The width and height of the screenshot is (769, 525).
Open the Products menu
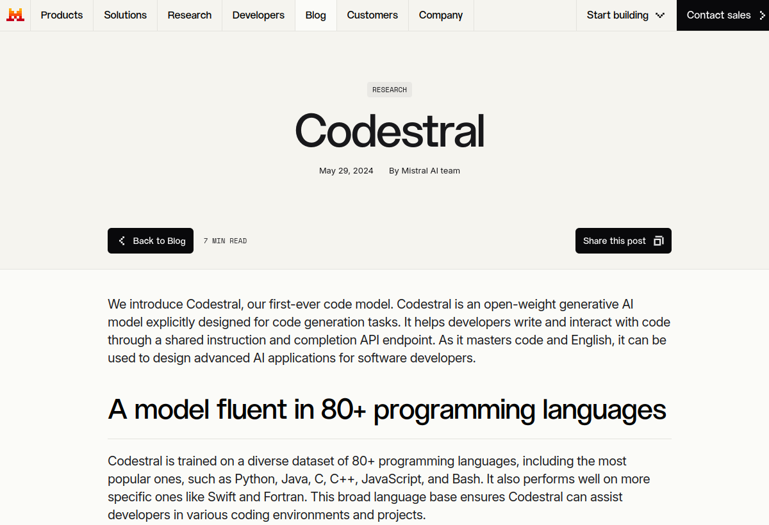(62, 15)
